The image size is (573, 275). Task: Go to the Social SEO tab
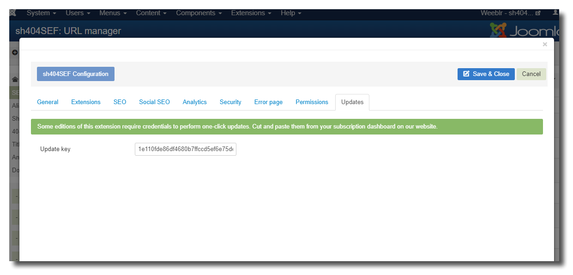(x=155, y=102)
